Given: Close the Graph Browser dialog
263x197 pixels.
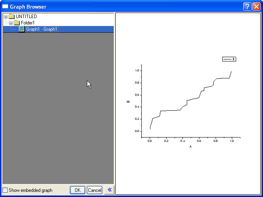Looking at the screenshot, I should tap(256, 7).
